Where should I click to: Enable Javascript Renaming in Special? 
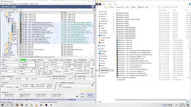50,95
